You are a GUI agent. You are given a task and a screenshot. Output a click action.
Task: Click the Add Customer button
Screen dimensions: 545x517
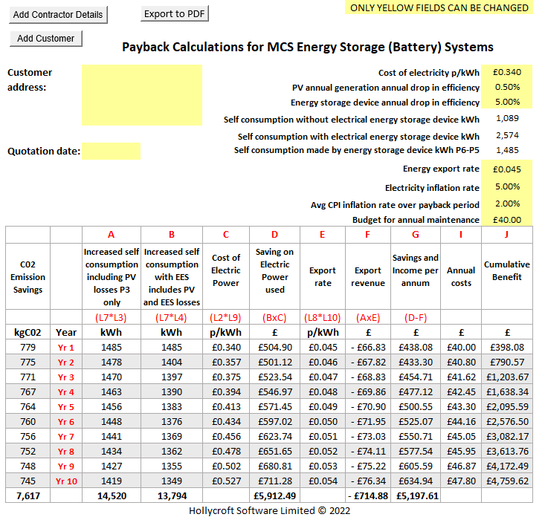(x=46, y=39)
